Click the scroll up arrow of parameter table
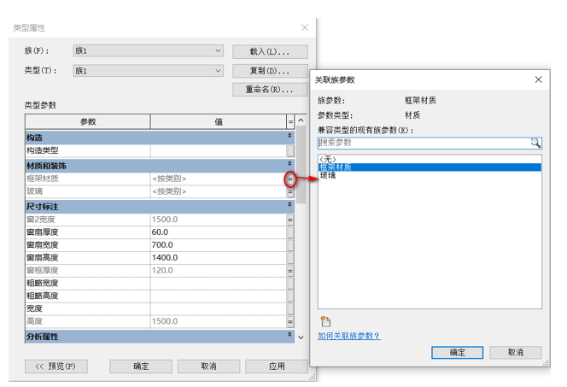Viewport: 567px width, 387px height. click(301, 120)
